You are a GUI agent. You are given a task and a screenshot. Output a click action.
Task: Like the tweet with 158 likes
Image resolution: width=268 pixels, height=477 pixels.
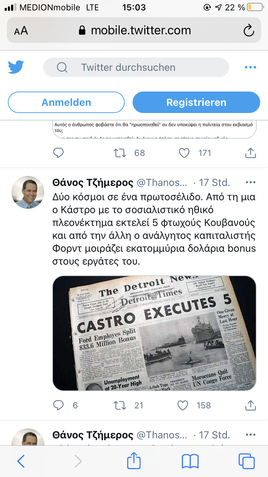[183, 405]
